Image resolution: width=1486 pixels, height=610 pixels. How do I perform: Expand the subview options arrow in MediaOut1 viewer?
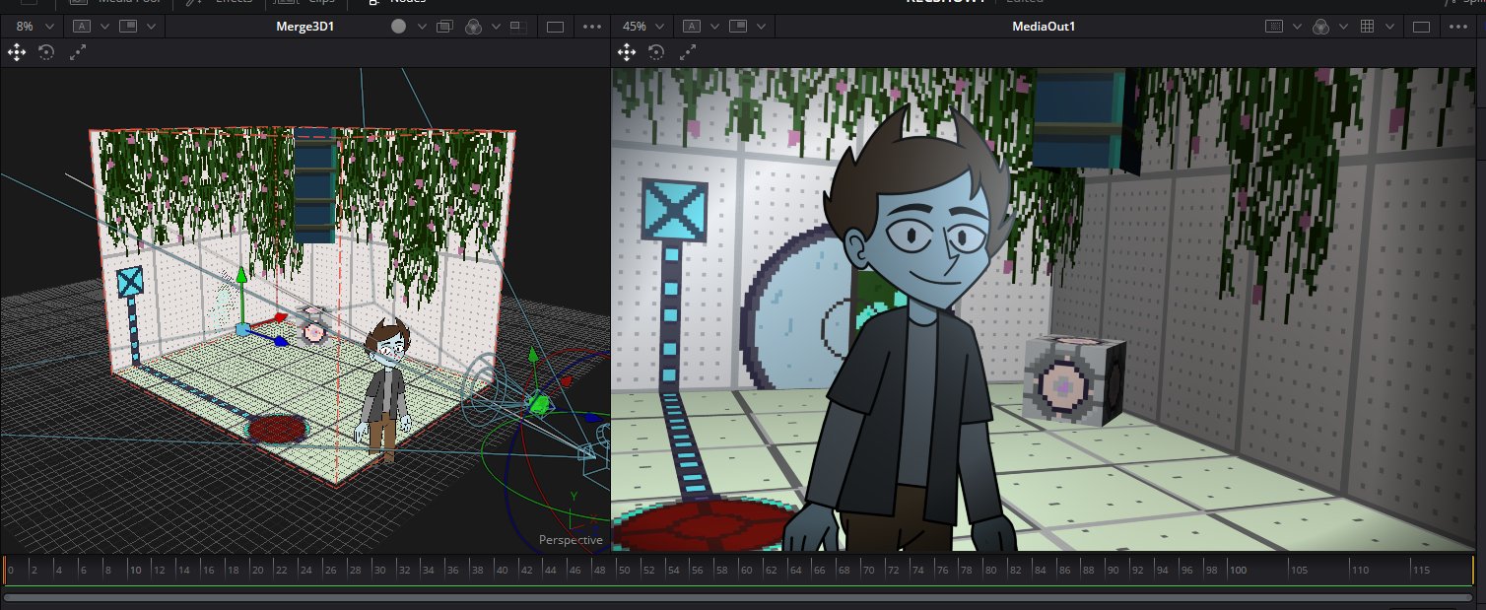(x=759, y=27)
